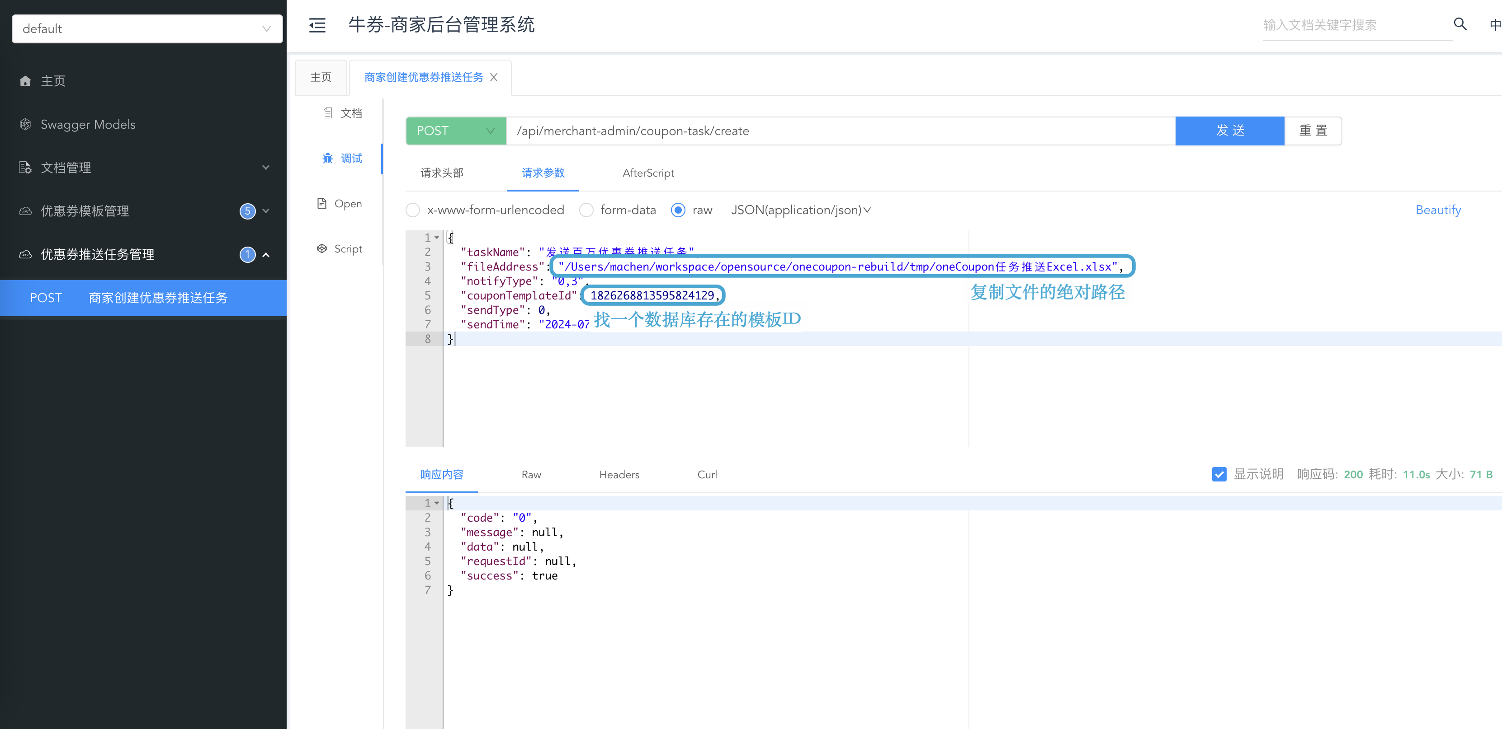Click the 文档 document icon
The height and width of the screenshot is (729, 1502).
(328, 113)
